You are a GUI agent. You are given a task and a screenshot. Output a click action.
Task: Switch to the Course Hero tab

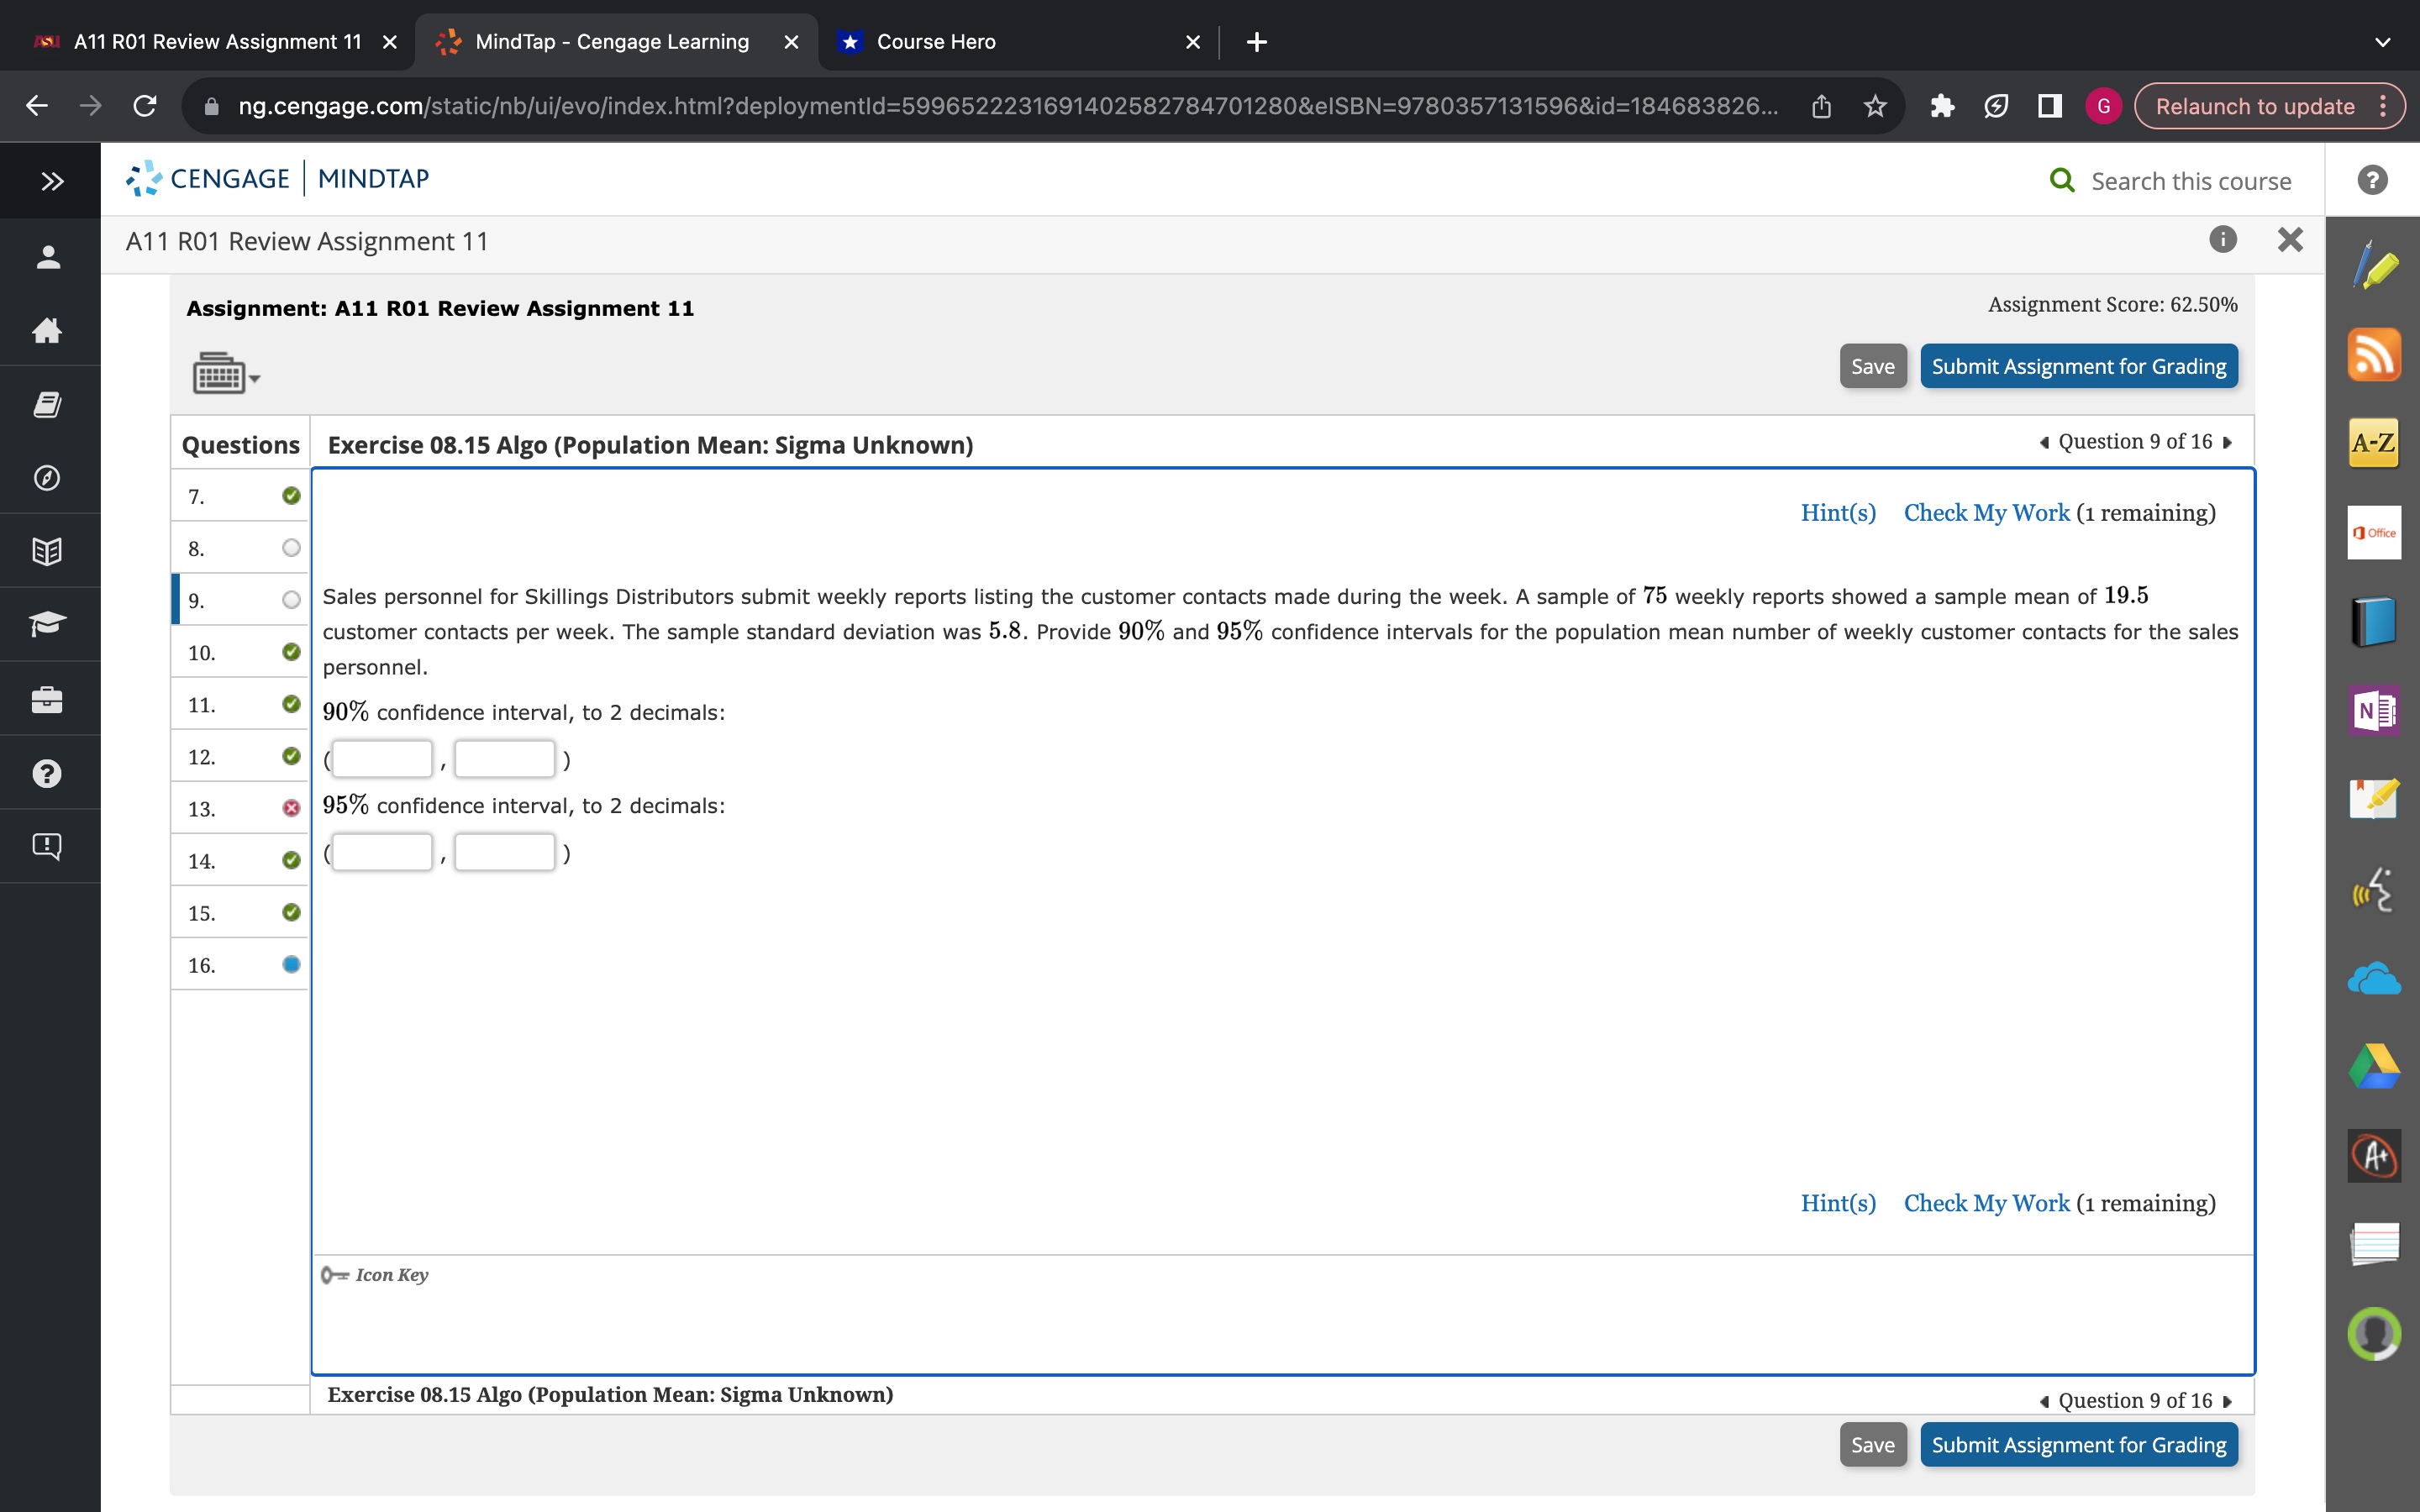[x=934, y=41]
